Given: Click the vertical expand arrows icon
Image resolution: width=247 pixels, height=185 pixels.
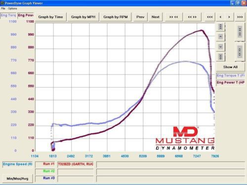Looking at the screenshot, I should click(240, 52).
